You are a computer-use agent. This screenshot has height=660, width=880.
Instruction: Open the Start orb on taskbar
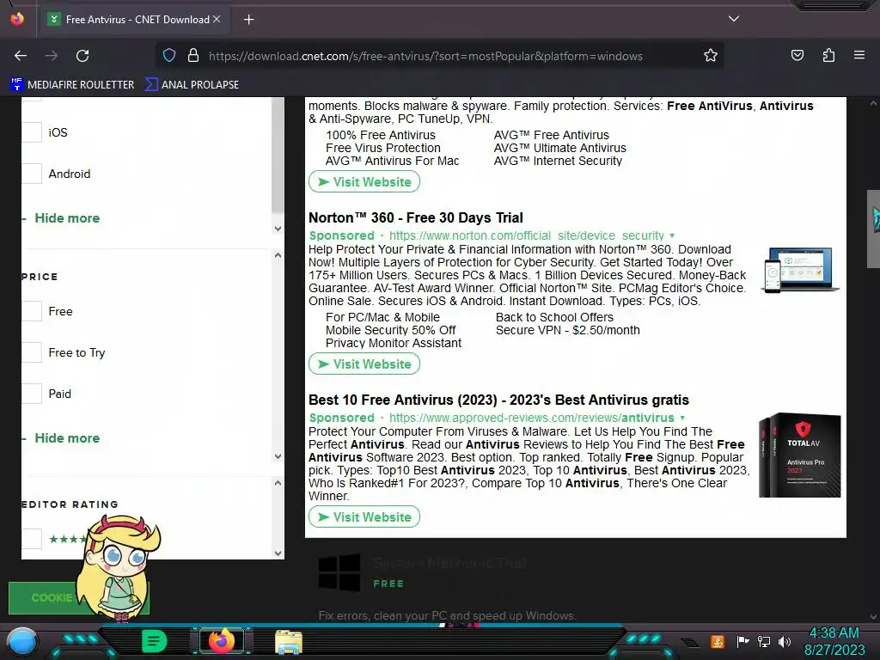[22, 642]
